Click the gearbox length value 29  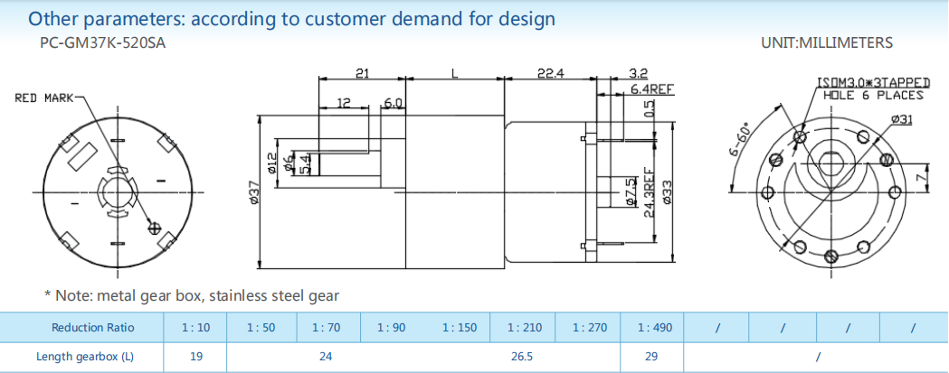[x=651, y=357]
